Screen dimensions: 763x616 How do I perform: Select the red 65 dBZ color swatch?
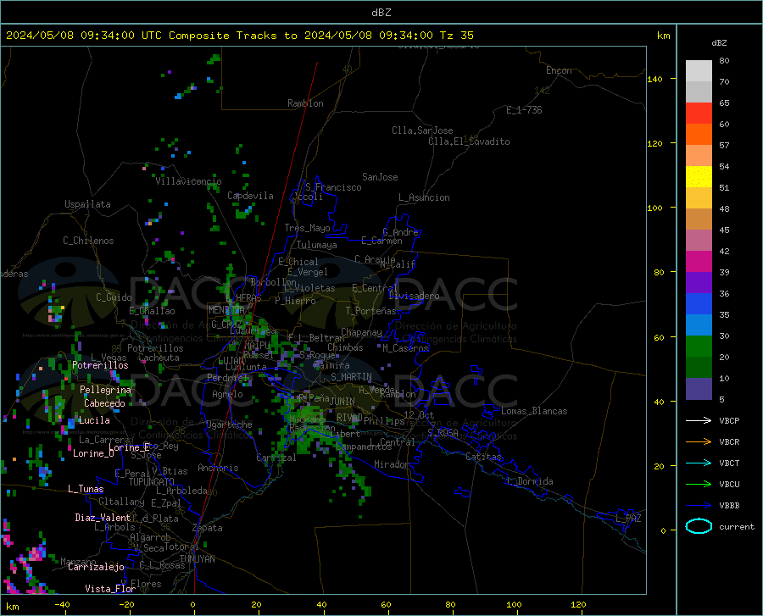pyautogui.click(x=699, y=113)
